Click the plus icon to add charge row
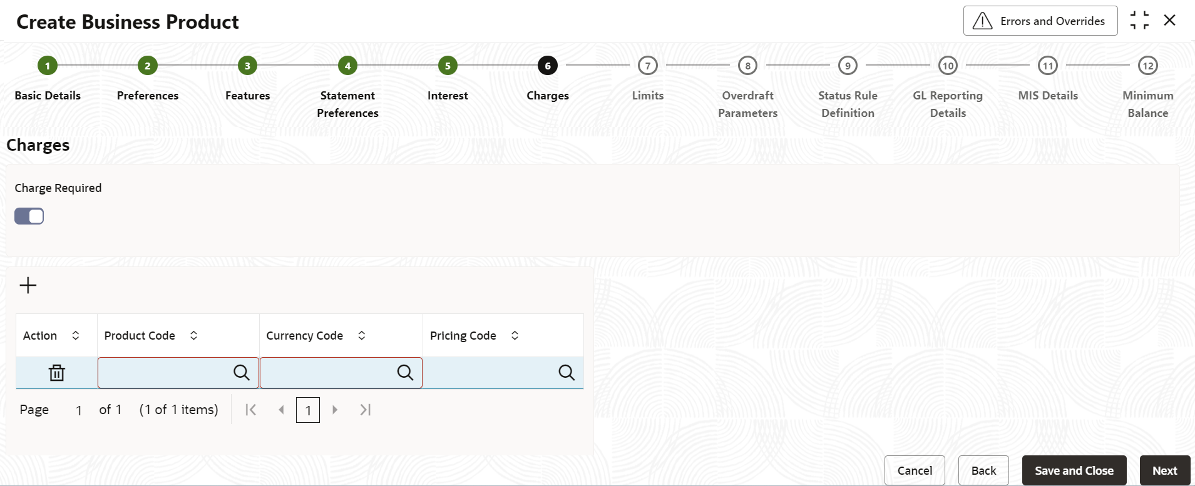 (28, 285)
